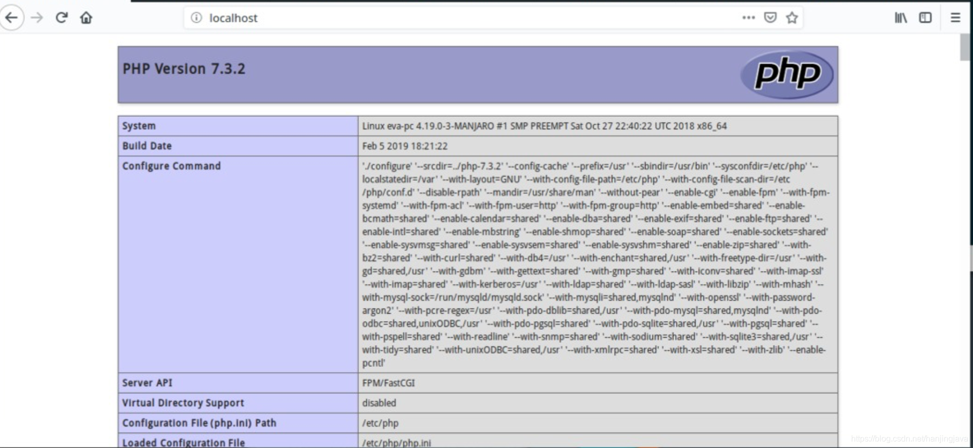Open the home page via home icon
The height and width of the screenshot is (448, 973).
point(86,18)
